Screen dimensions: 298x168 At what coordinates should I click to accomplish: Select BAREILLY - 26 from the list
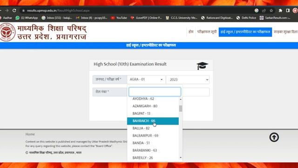coord(153,158)
